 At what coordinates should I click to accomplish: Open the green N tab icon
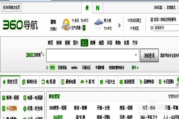(x=98, y=8)
